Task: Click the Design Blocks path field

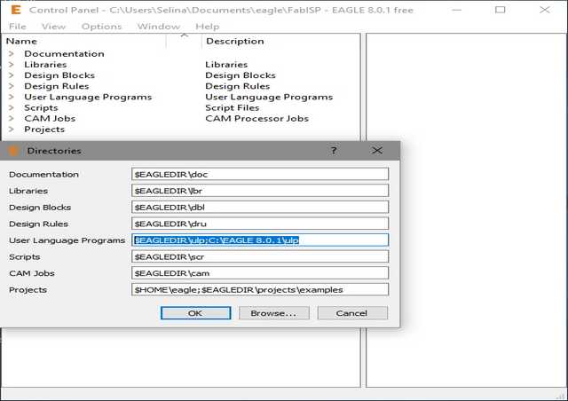Action: click(x=260, y=207)
